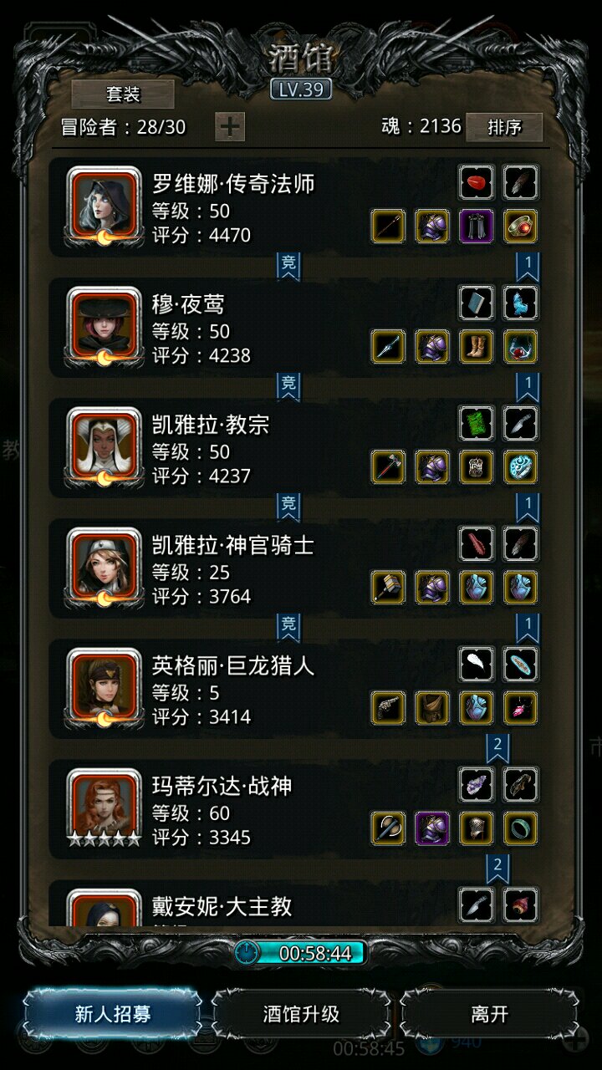This screenshot has width=602, height=1070.
Task: Select the white feather item of 英格丽·巨龙猎人
Action: [x=477, y=664]
